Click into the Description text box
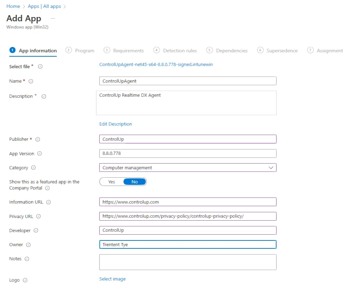 pos(186,103)
